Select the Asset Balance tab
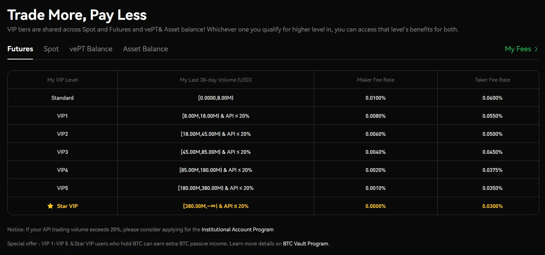 [x=145, y=49]
